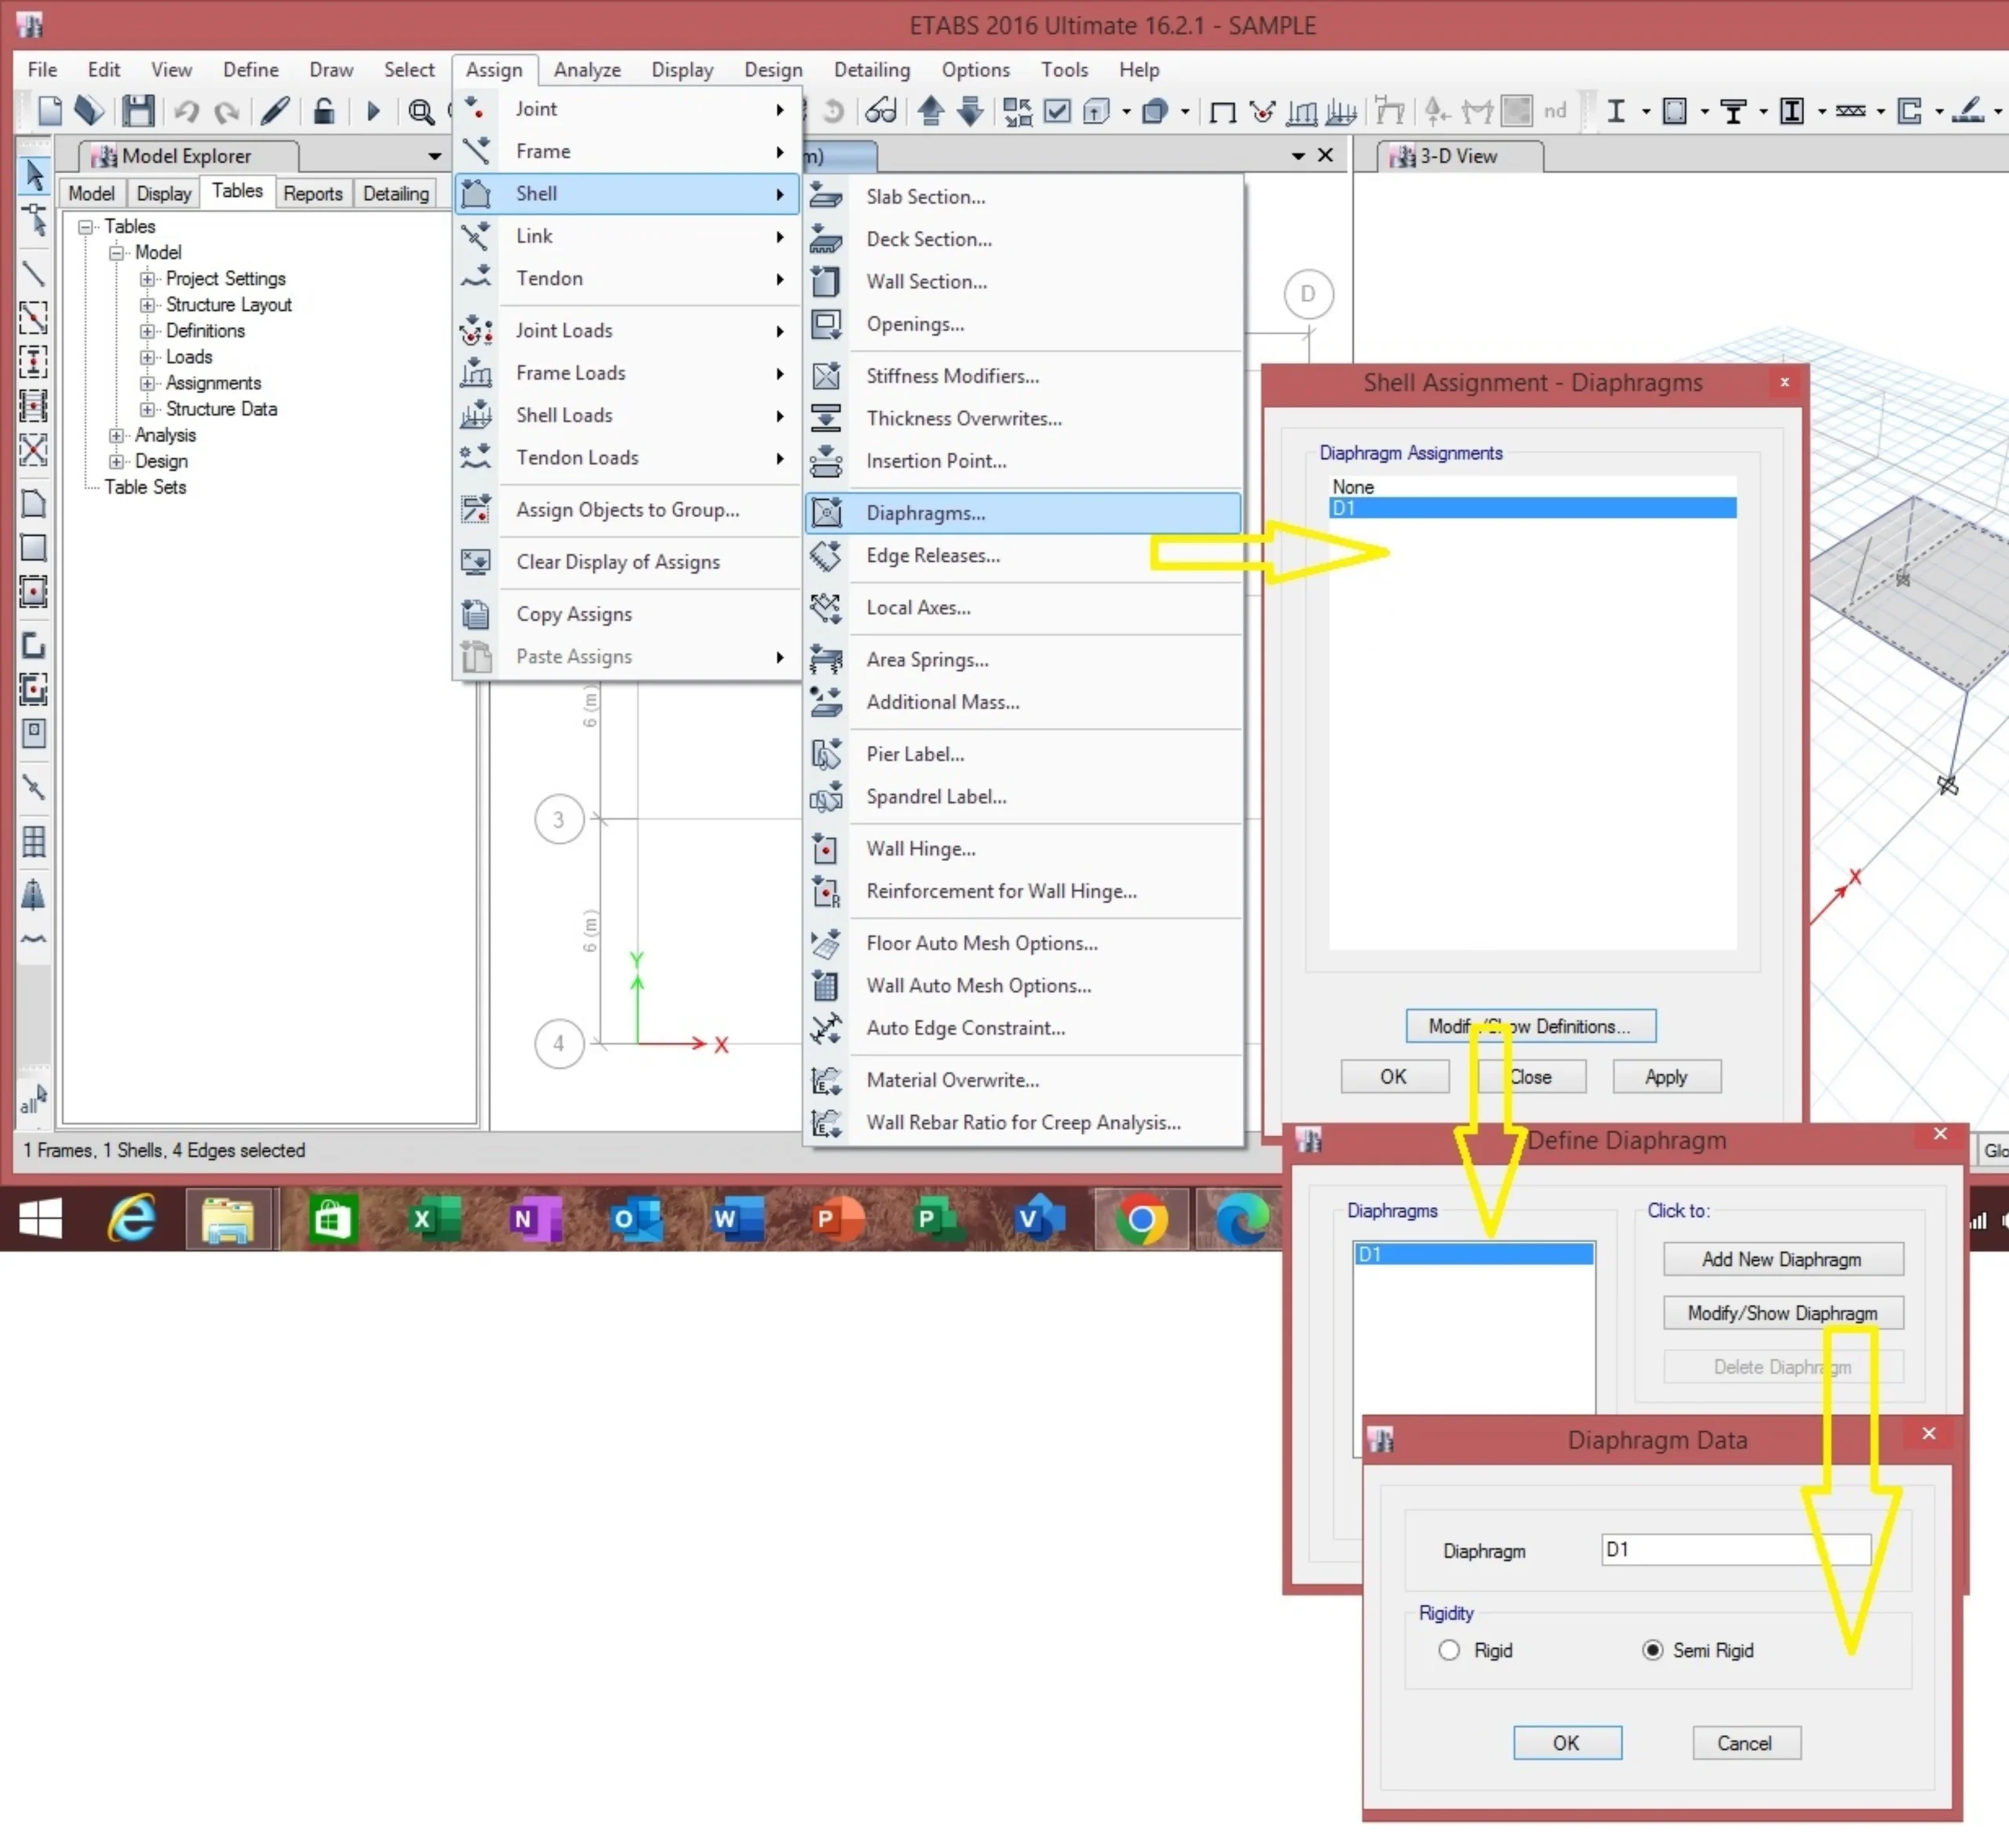Screen dimensions: 2009x1848
Task: Expand the Analysis tree node
Action: [x=116, y=435]
